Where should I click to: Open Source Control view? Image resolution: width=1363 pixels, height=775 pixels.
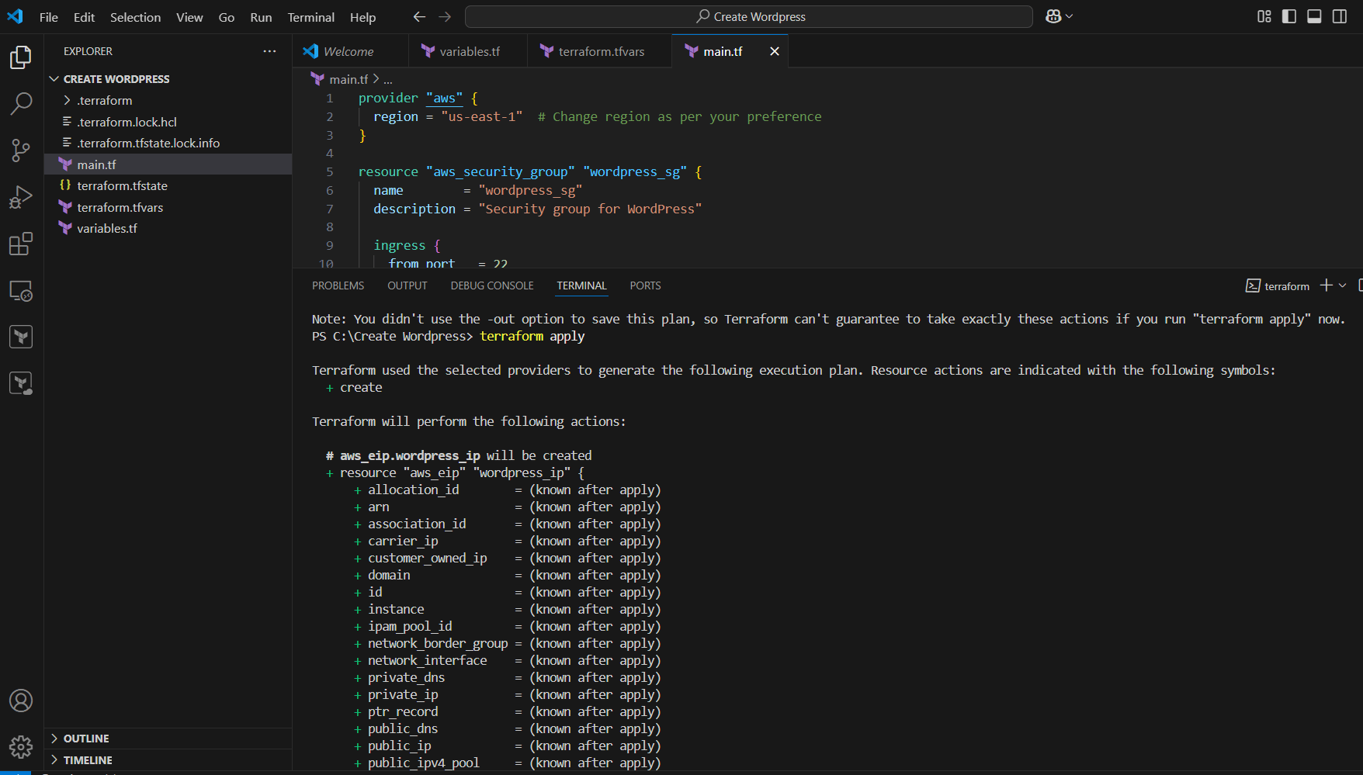(21, 151)
